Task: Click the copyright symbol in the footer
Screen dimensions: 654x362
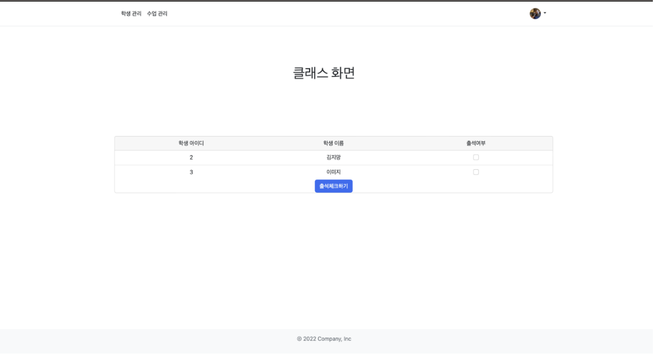Action: coord(299,339)
